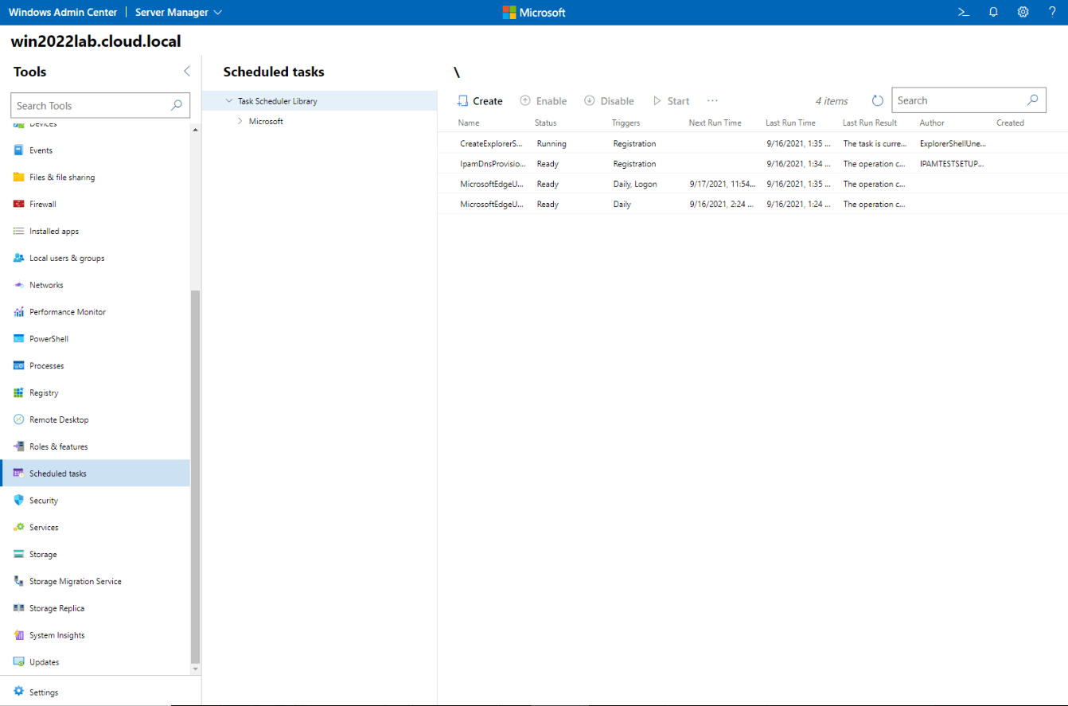Screen dimensions: 1068x706
Task: Click the IPAMTESTSETUP... author cell
Action: click(953, 164)
